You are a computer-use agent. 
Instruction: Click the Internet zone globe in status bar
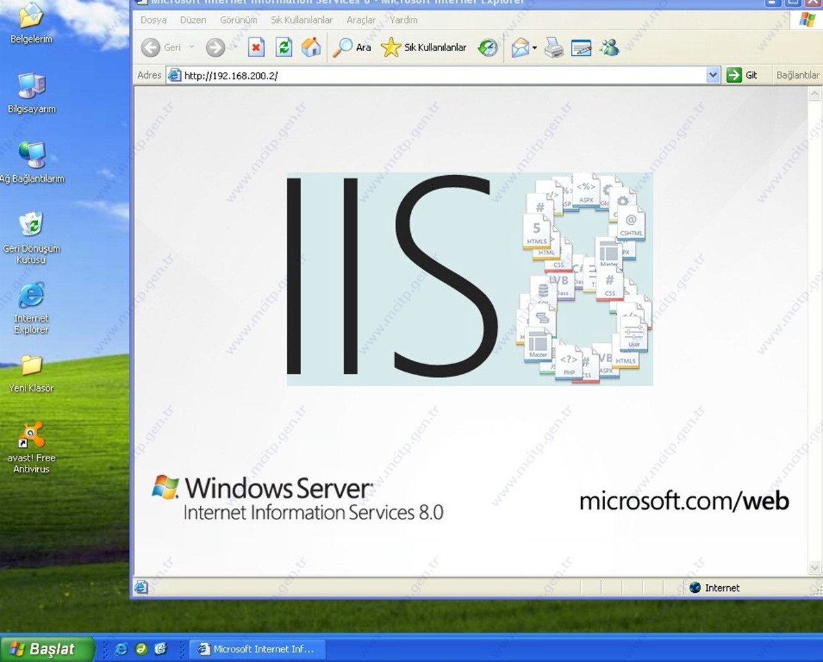(x=695, y=588)
